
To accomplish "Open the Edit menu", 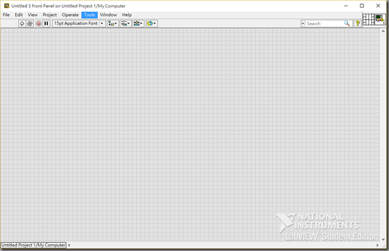I will click(18, 15).
